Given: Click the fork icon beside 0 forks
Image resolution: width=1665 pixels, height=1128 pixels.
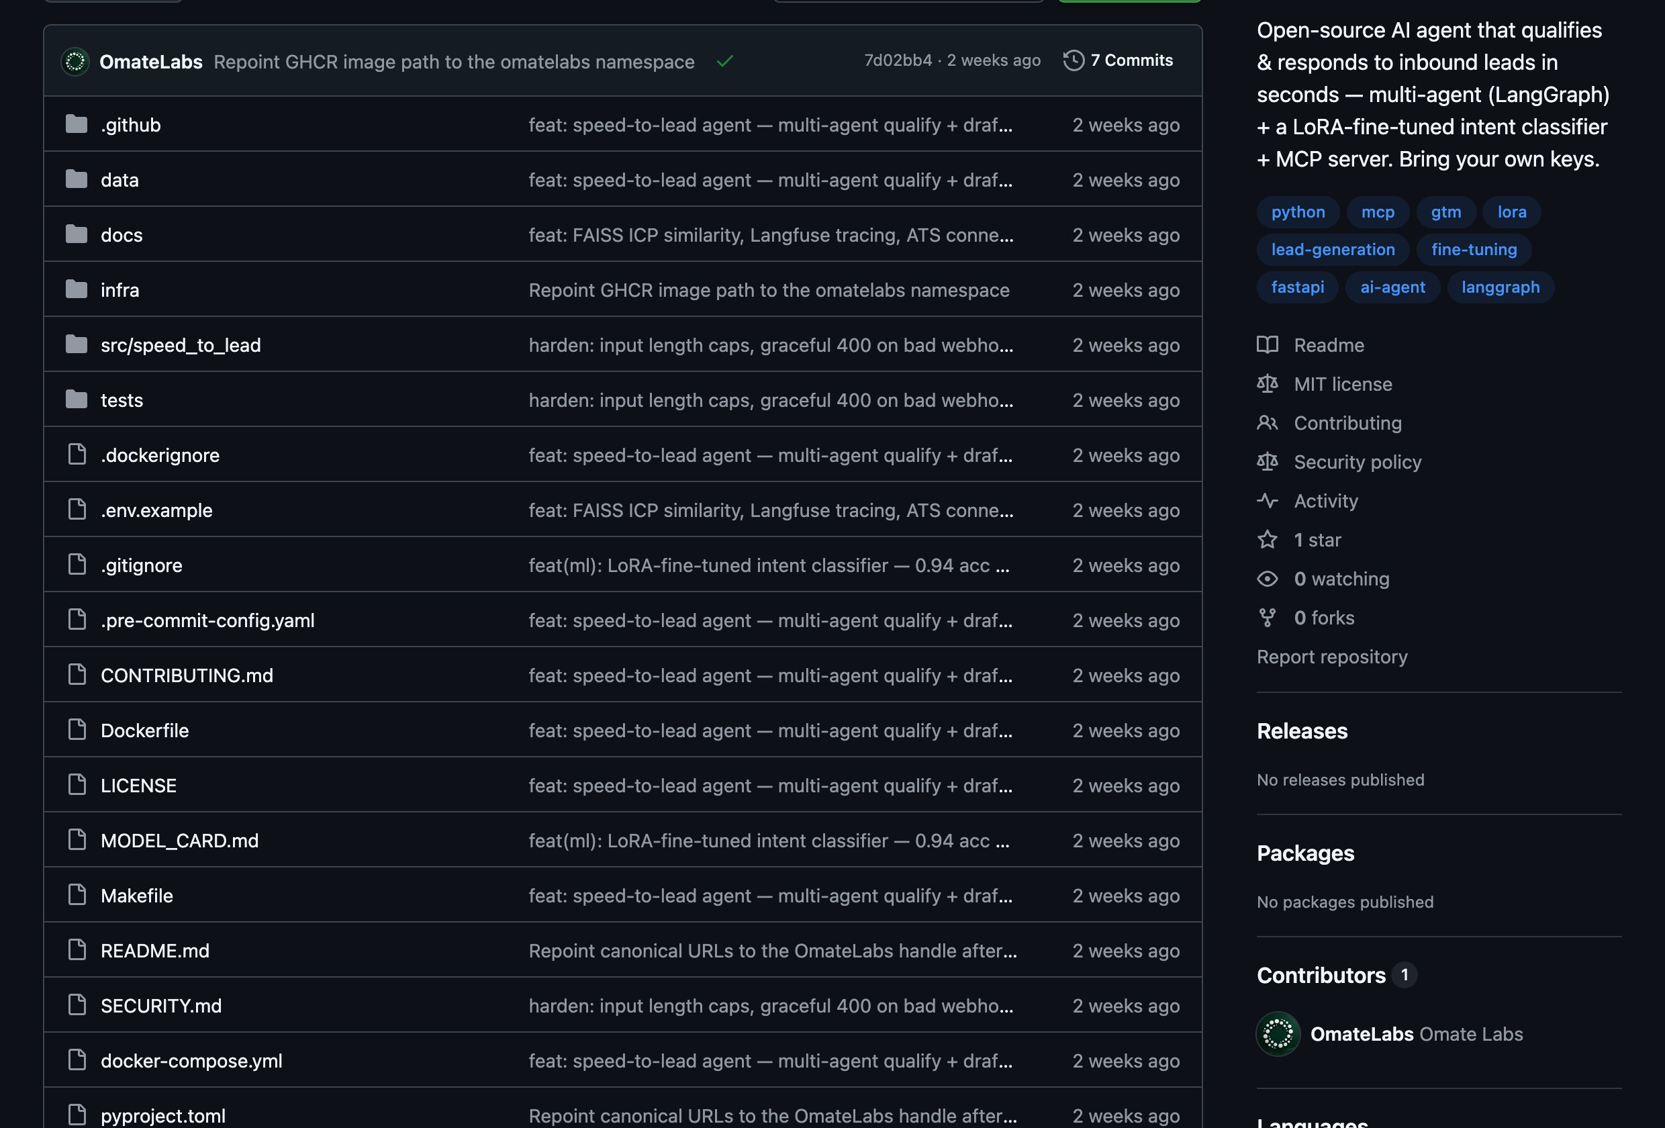Looking at the screenshot, I should pyautogui.click(x=1268, y=618).
